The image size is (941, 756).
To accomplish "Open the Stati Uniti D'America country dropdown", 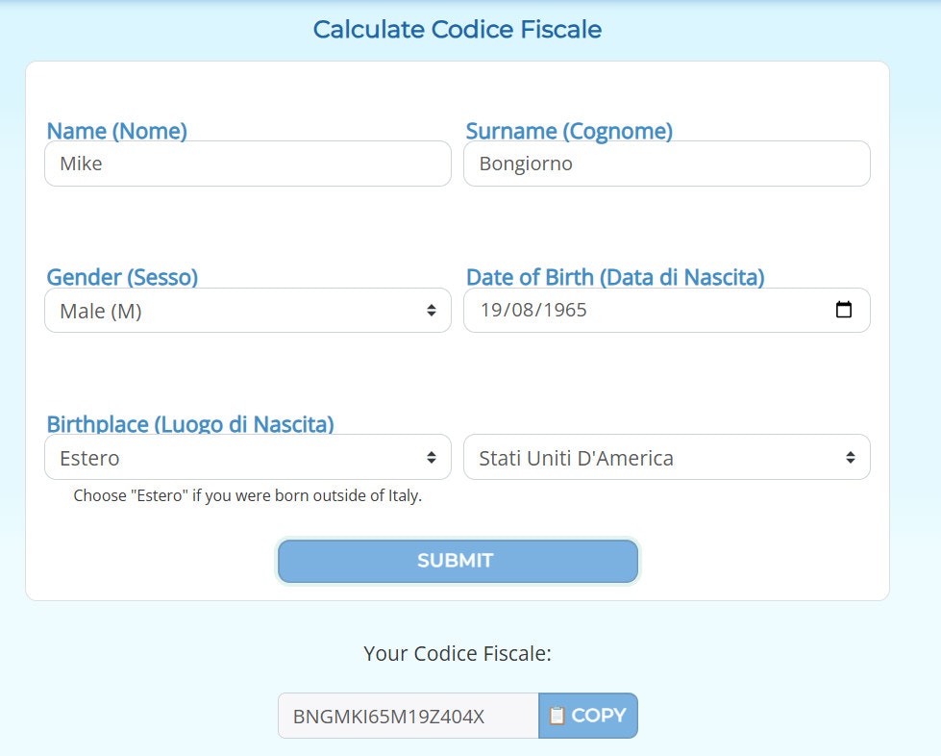I will (667, 457).
